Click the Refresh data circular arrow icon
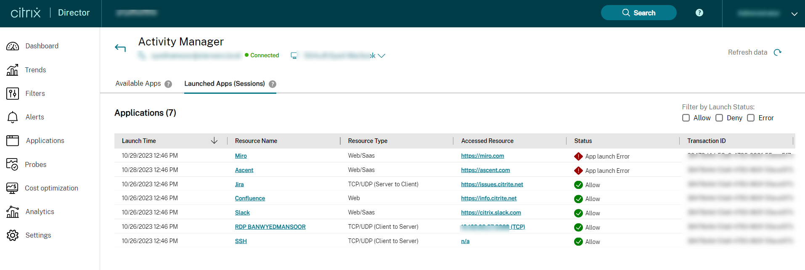The width and height of the screenshot is (805, 270). 778,53
